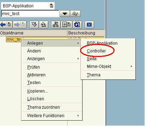Open the back navigation history list icon
Screen dimensions: 146x127
[9, 25]
